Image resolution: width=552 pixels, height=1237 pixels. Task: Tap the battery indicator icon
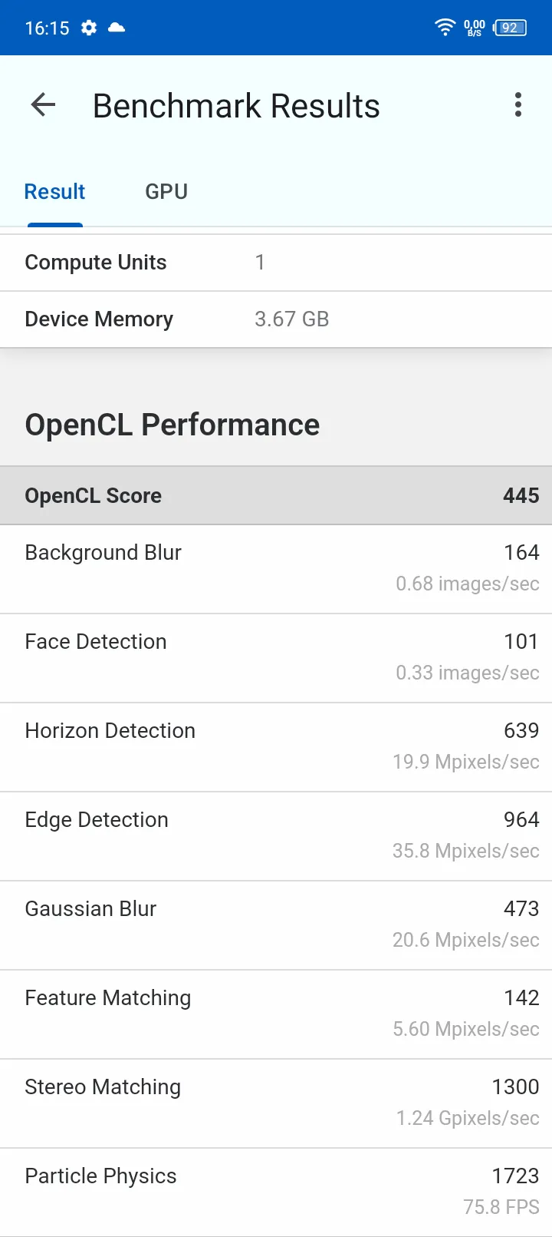click(x=510, y=28)
